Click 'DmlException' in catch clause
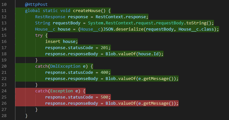Image resolution: width=229 pixels, height=120 pixels. (x=65, y=66)
